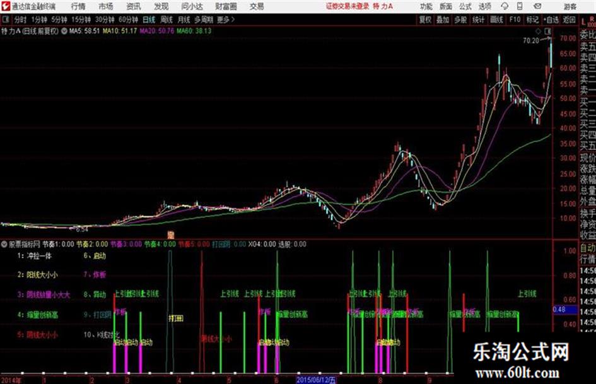The height and width of the screenshot is (384, 596).
Task: Click the 多股 toolbar button
Action: [x=460, y=20]
